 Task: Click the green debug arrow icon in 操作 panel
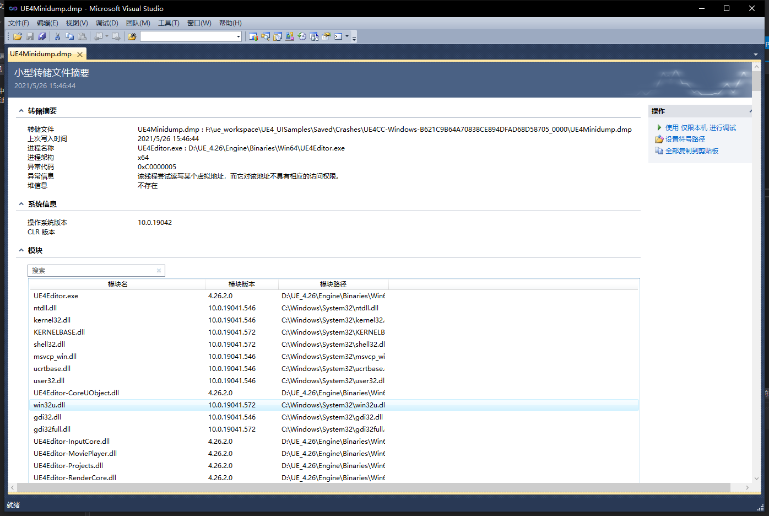click(x=659, y=127)
